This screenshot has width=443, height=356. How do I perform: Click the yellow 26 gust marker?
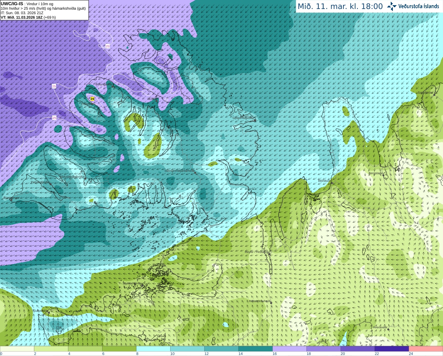[x=92, y=99]
